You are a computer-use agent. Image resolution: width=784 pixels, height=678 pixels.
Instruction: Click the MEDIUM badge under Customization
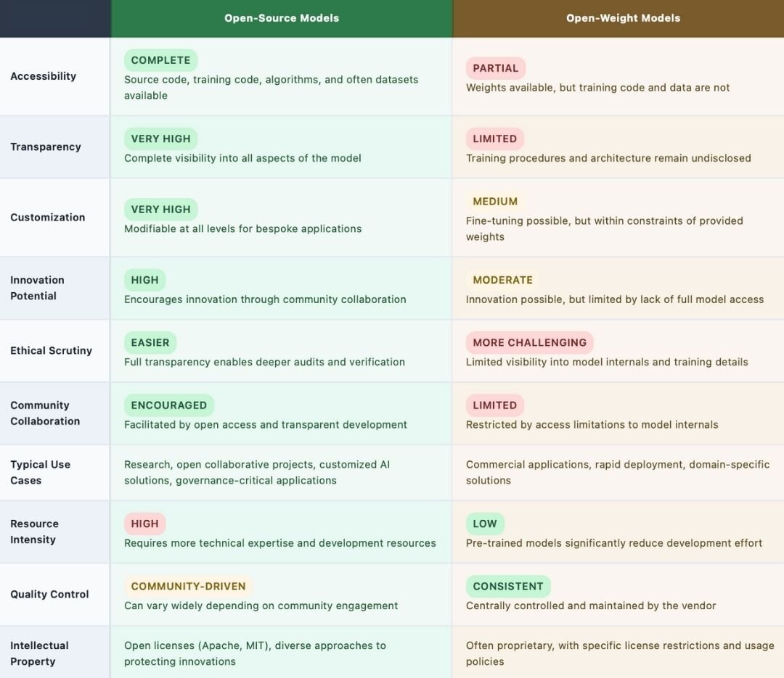[x=495, y=202]
